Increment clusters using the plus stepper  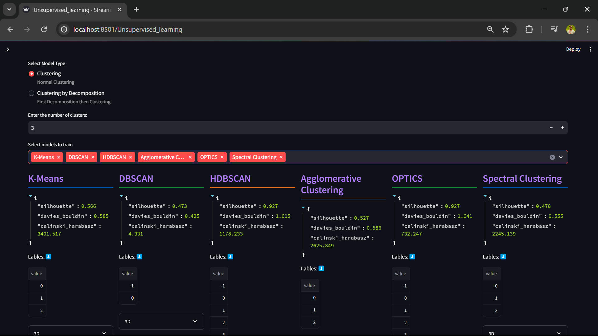pos(562,128)
